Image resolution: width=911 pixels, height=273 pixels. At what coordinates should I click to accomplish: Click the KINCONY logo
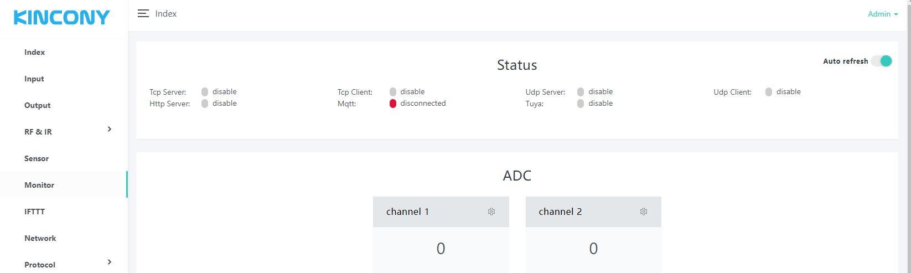tap(62, 18)
